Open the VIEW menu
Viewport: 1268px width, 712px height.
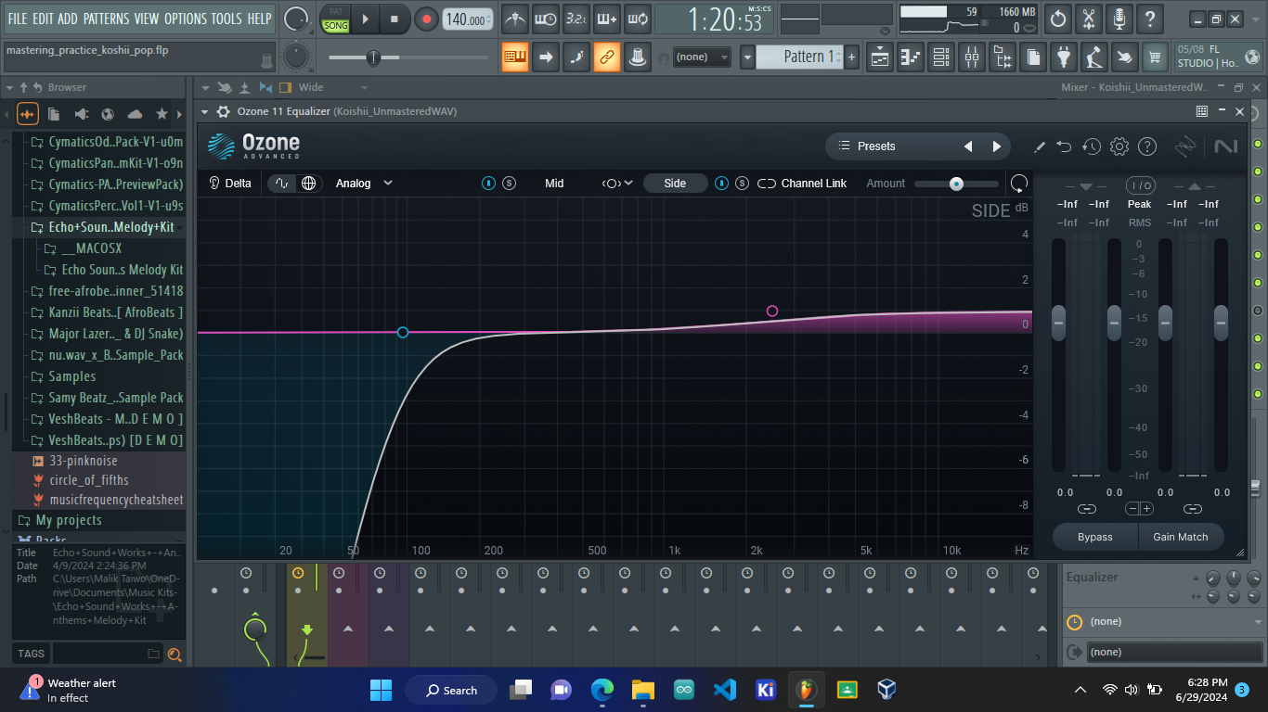click(147, 19)
